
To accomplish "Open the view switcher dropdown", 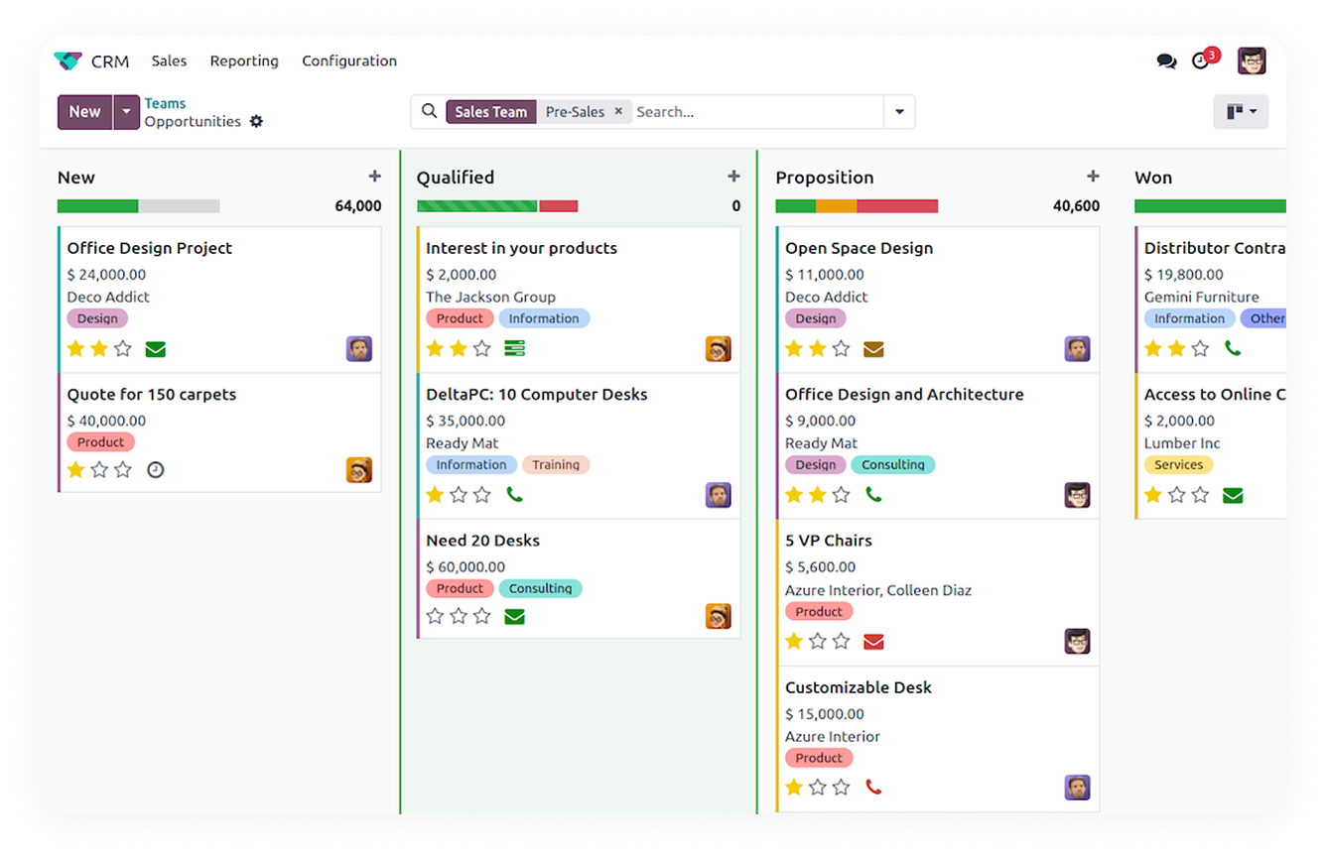I will [1241, 112].
